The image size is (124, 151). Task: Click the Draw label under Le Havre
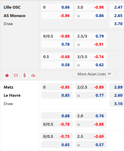(x=8, y=104)
